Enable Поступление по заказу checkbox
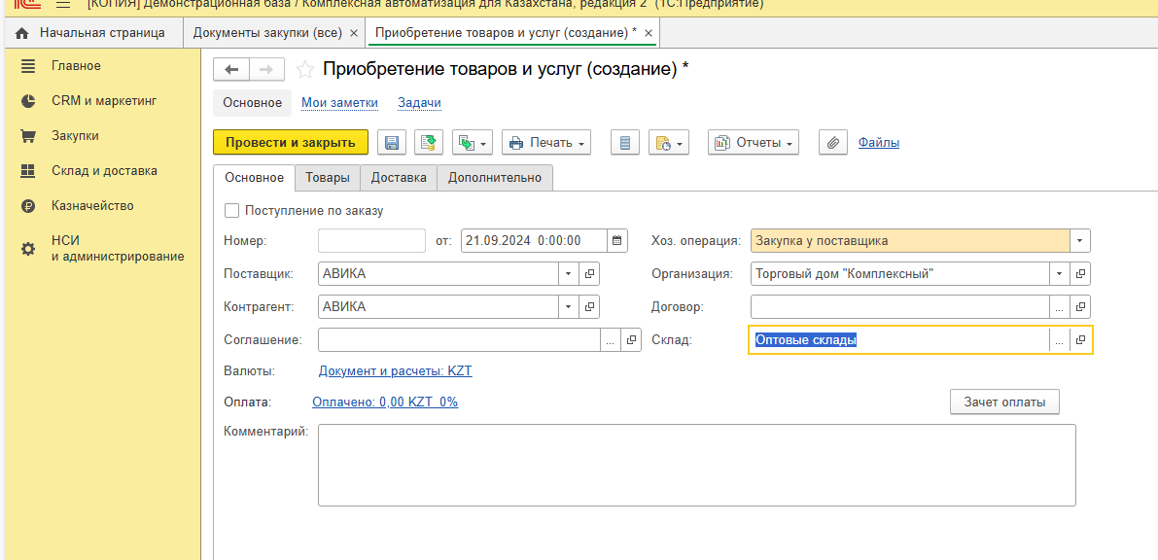1158x560 pixels. click(231, 210)
